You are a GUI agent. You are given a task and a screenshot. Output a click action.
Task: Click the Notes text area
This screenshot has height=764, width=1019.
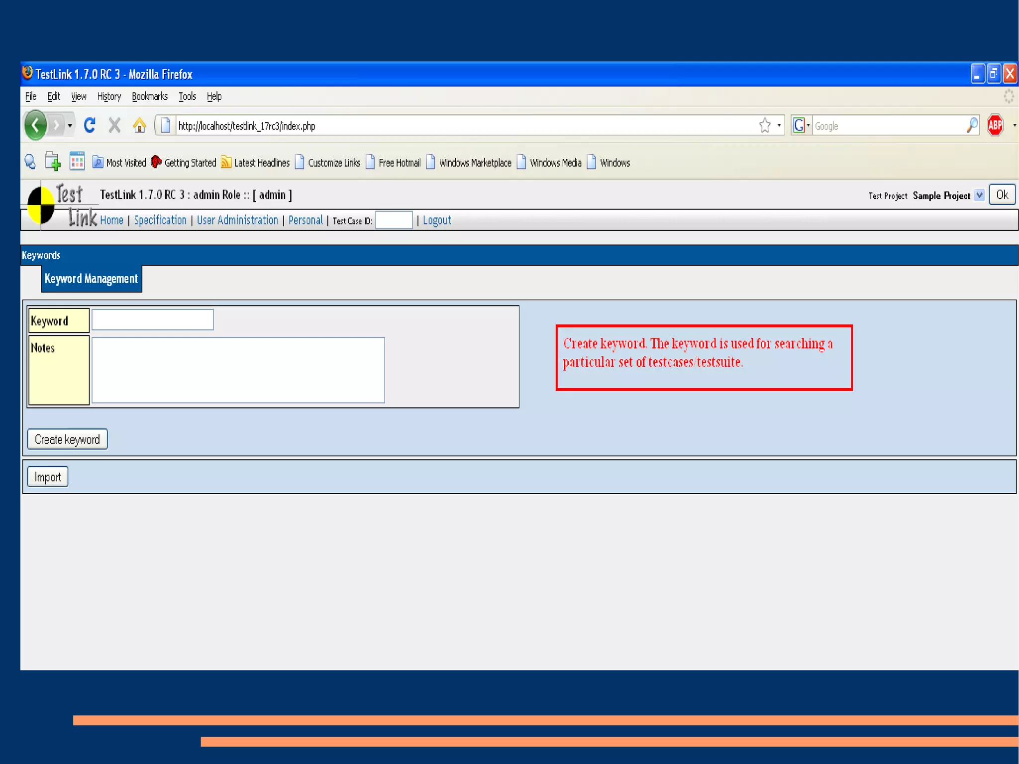tap(238, 370)
